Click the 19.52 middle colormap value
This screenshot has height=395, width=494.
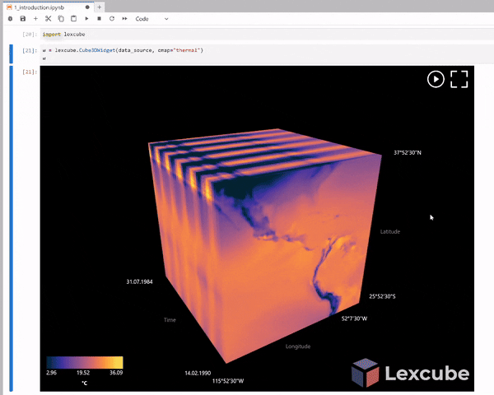click(x=83, y=373)
